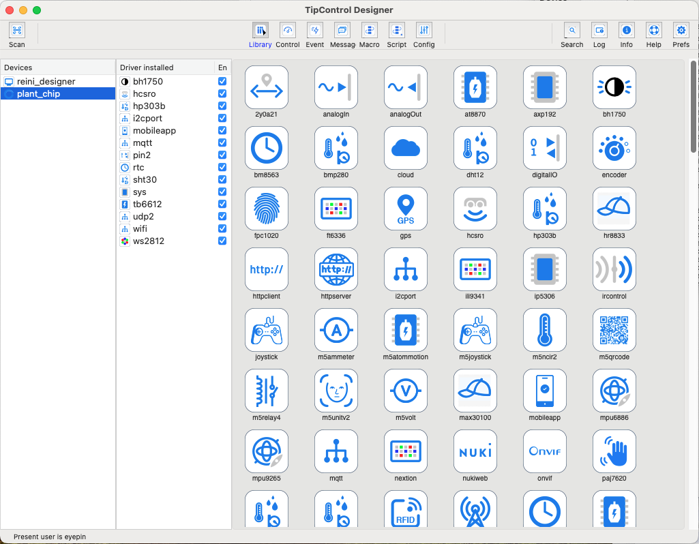Toggle the ws2812 driver checkbox
The width and height of the screenshot is (699, 544).
click(222, 241)
